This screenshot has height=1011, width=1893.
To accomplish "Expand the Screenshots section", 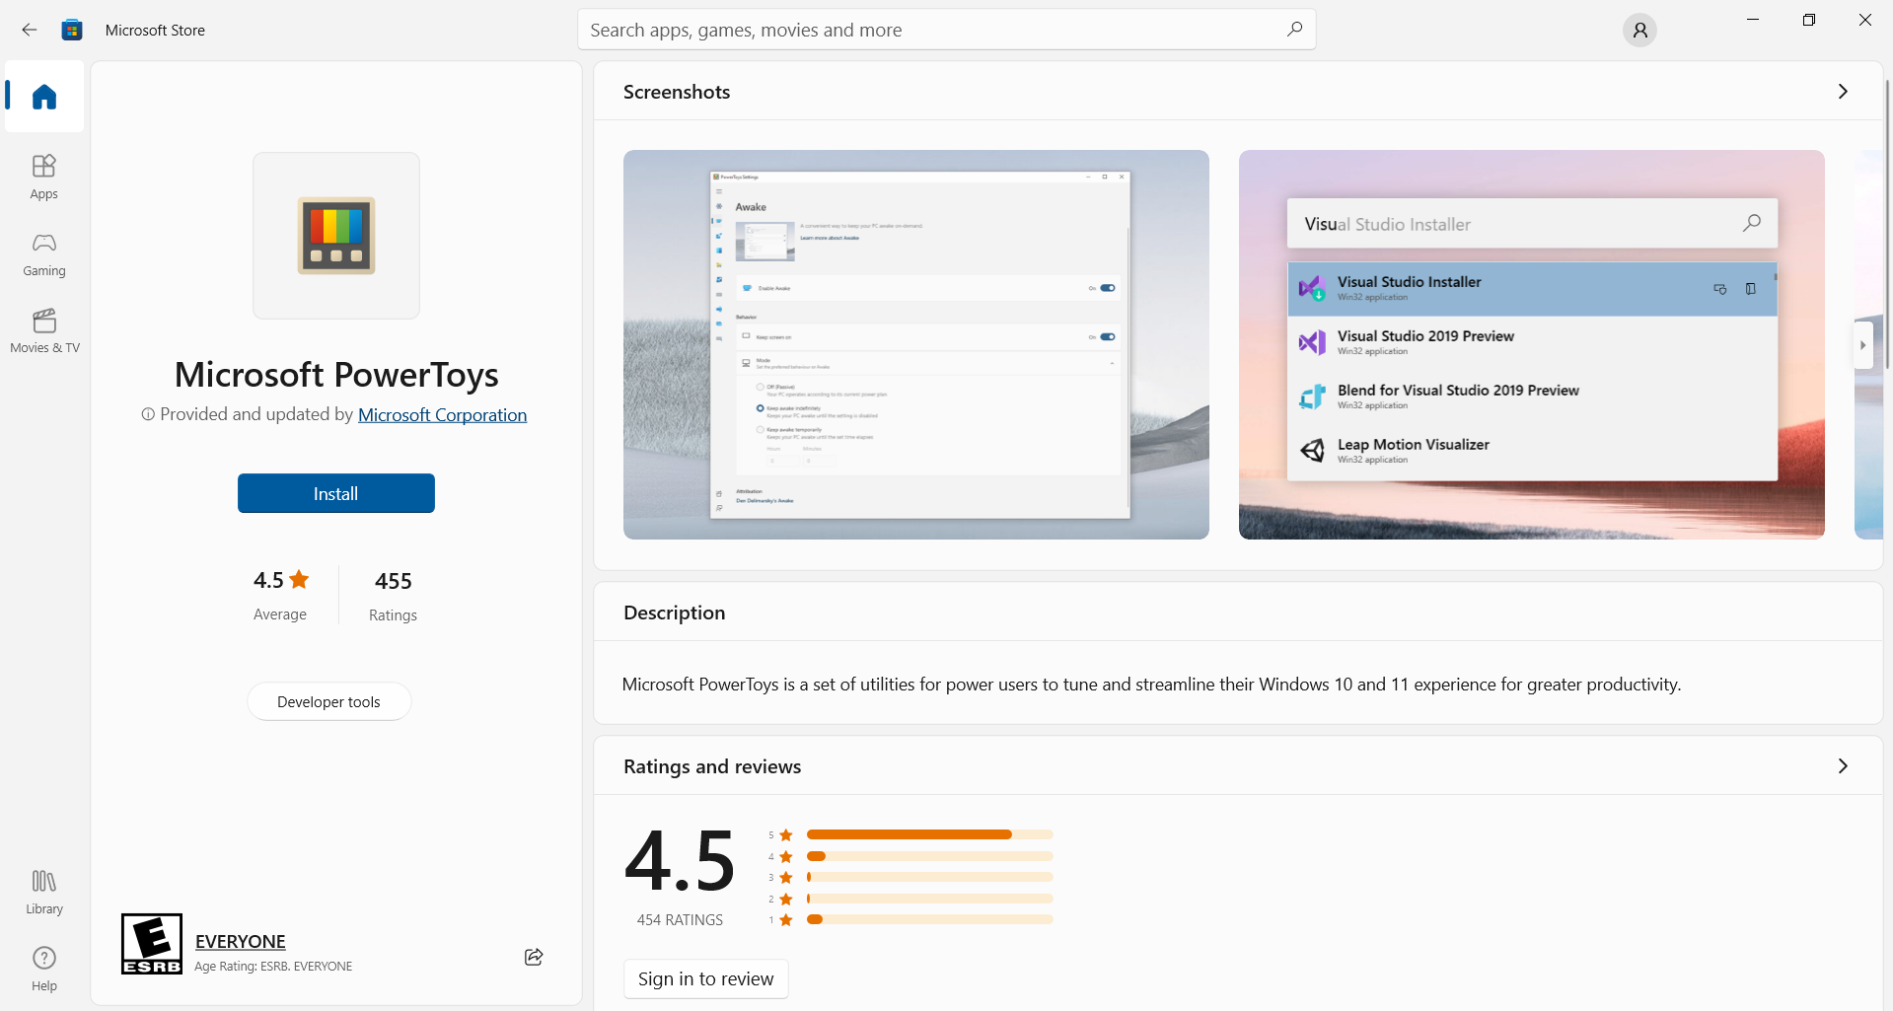I will coord(1842,92).
